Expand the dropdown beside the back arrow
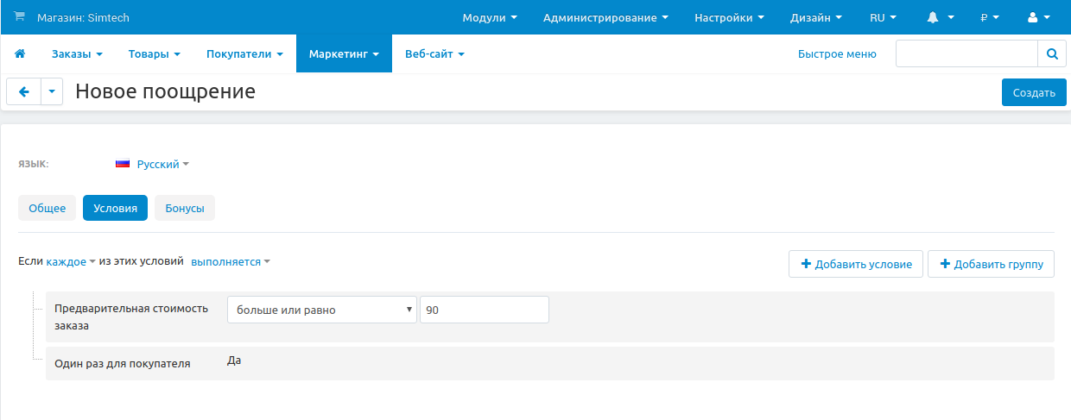The width and height of the screenshot is (1071, 420). coord(52,91)
